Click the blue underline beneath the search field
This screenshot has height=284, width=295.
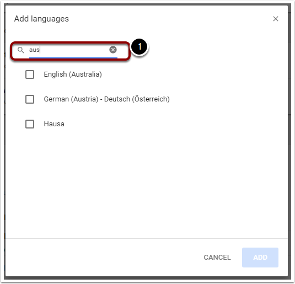click(73, 57)
